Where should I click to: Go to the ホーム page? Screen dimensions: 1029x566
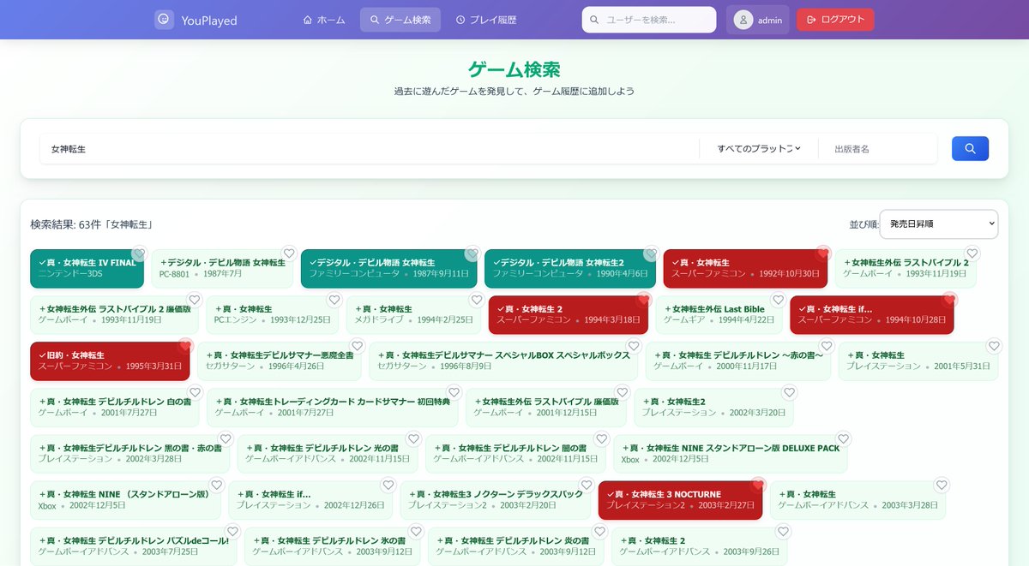pos(324,20)
